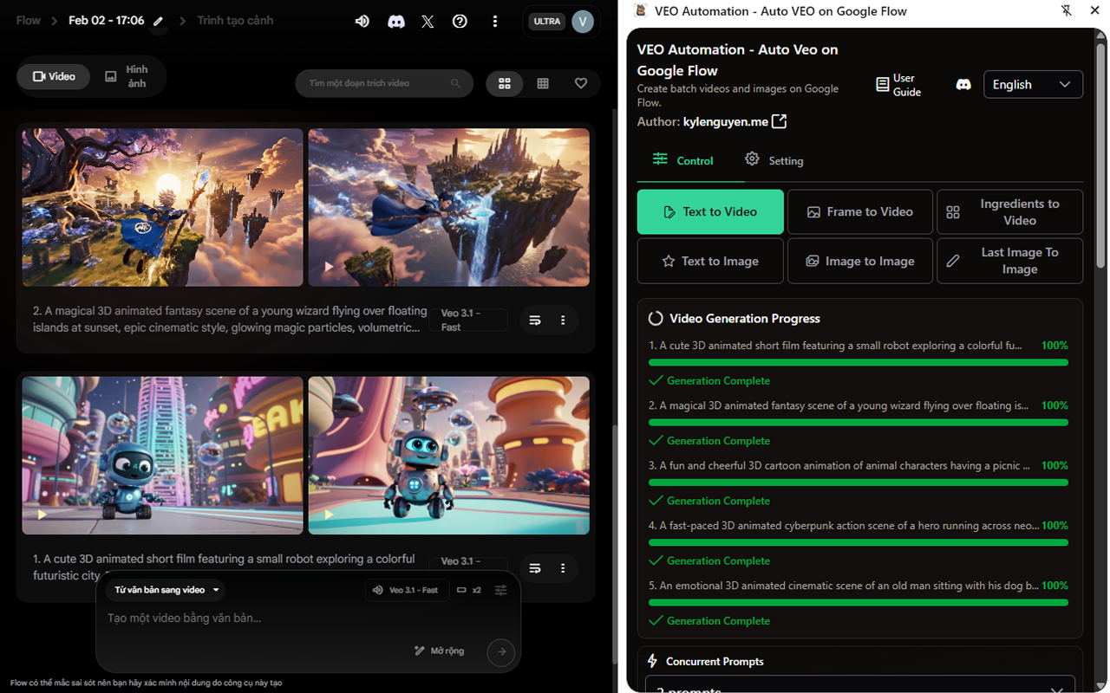This screenshot has height=693, width=1110.
Task: Click the Video Generation Progress heading
Action: tap(744, 319)
